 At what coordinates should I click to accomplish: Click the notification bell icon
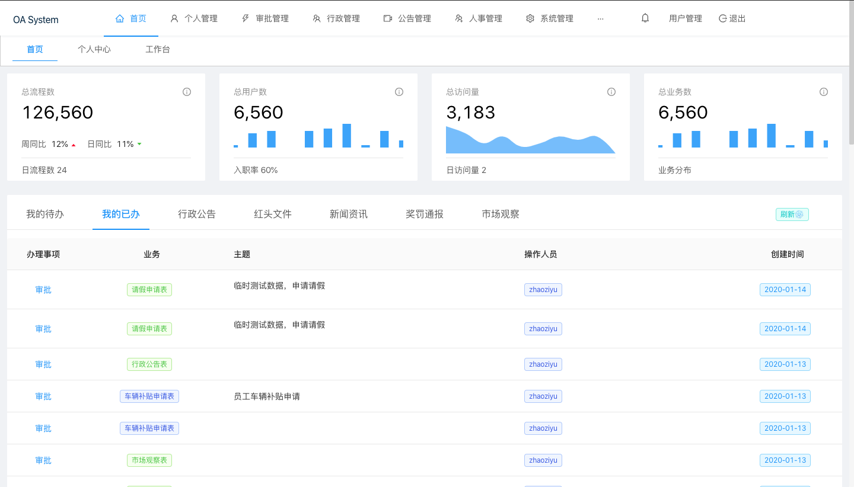point(645,18)
